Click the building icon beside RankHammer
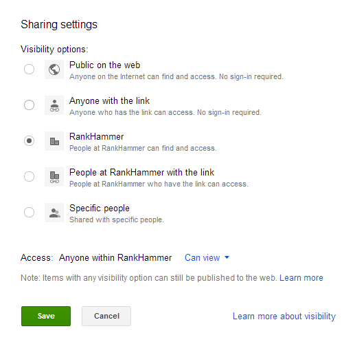Image resolution: width=357 pixels, height=342 pixels. [x=54, y=141]
